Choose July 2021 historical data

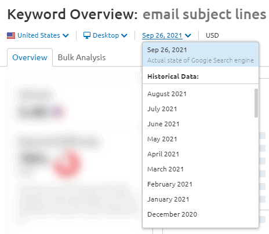click(x=198, y=109)
